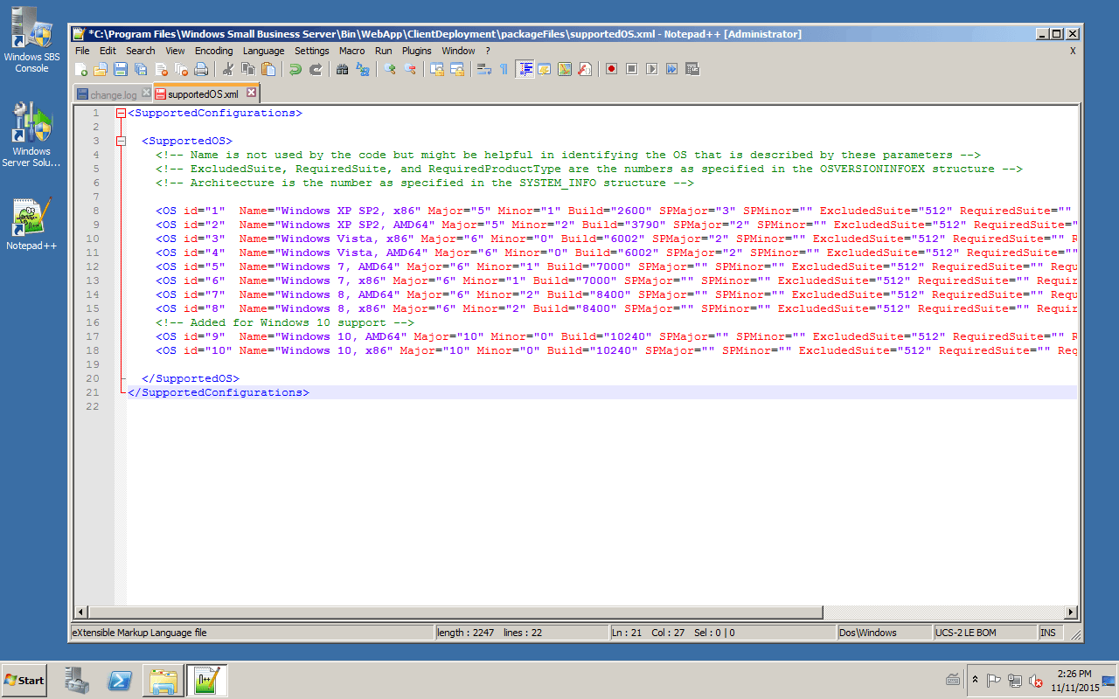Viewport: 1119px width, 699px height.
Task: Open the Edit menu
Action: (108, 51)
